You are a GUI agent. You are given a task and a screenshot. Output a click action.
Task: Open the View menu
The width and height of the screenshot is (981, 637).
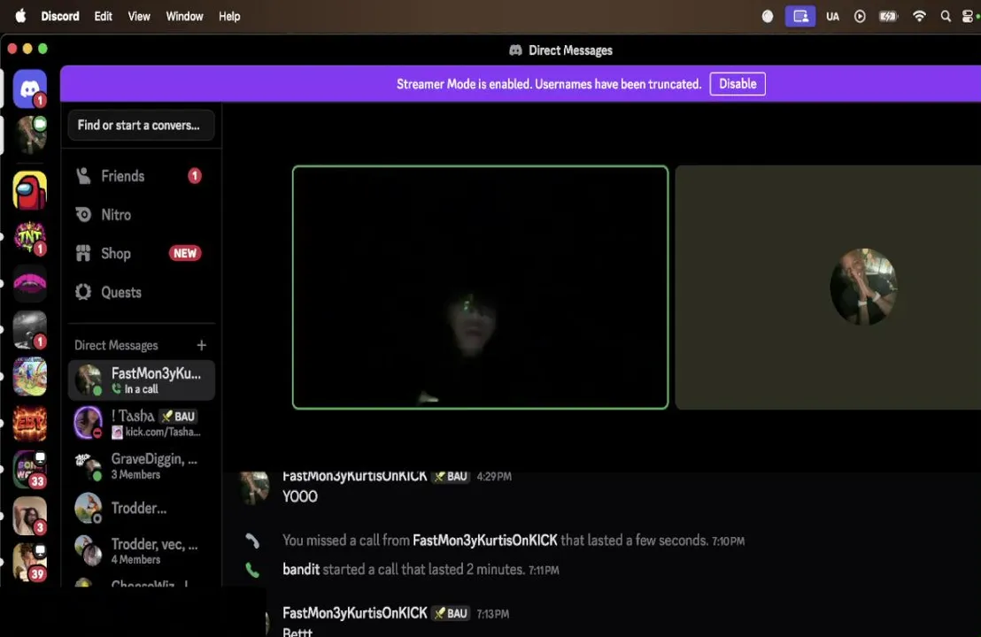[x=139, y=16]
